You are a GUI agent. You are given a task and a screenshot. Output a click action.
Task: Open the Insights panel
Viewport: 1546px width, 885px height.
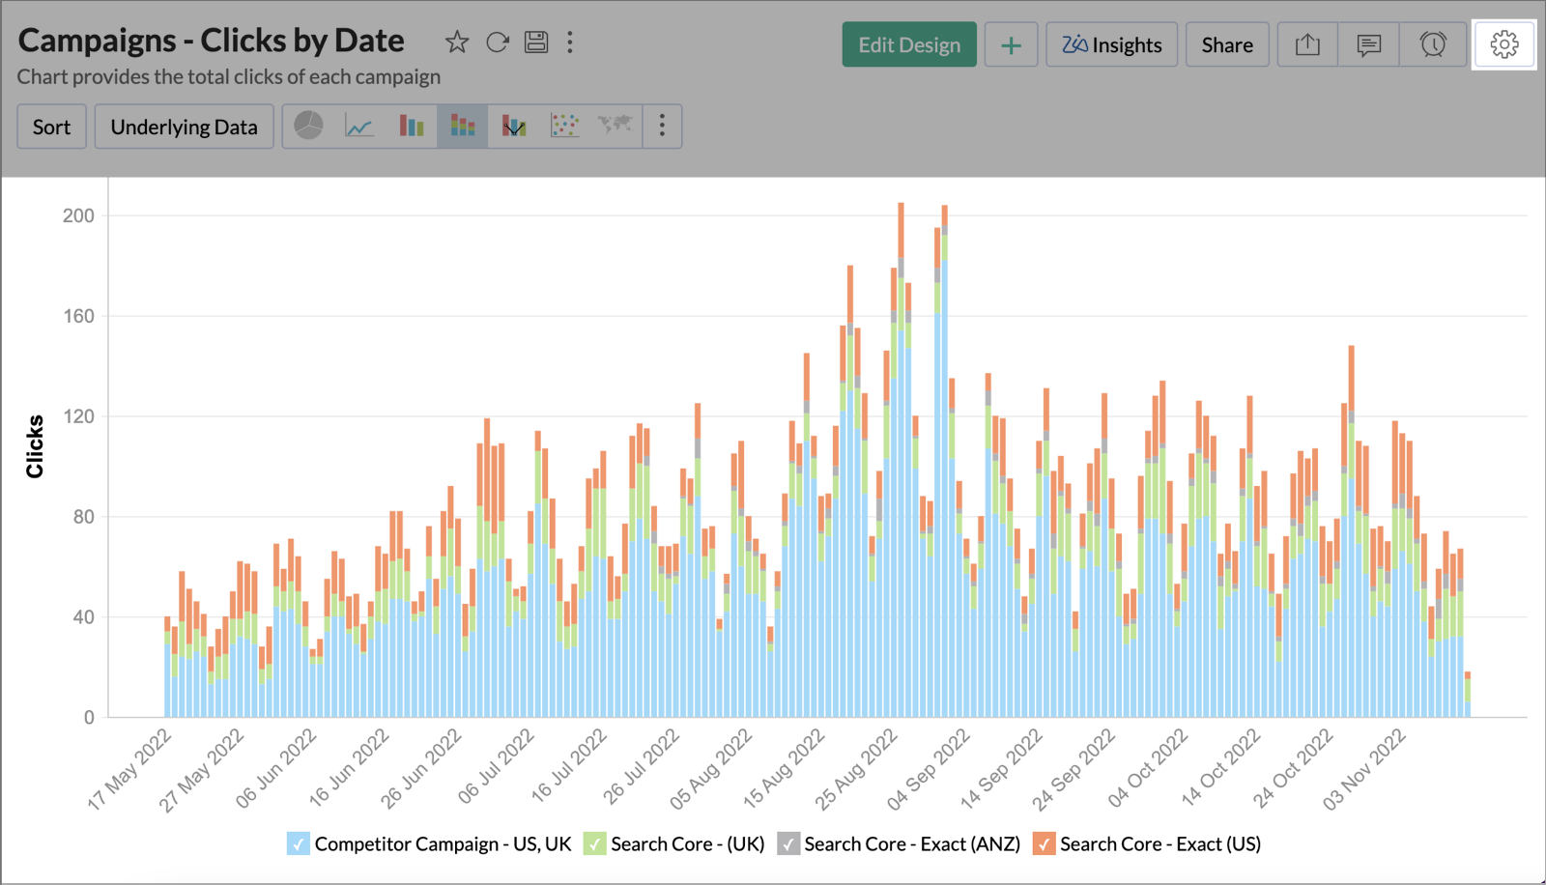click(1111, 43)
